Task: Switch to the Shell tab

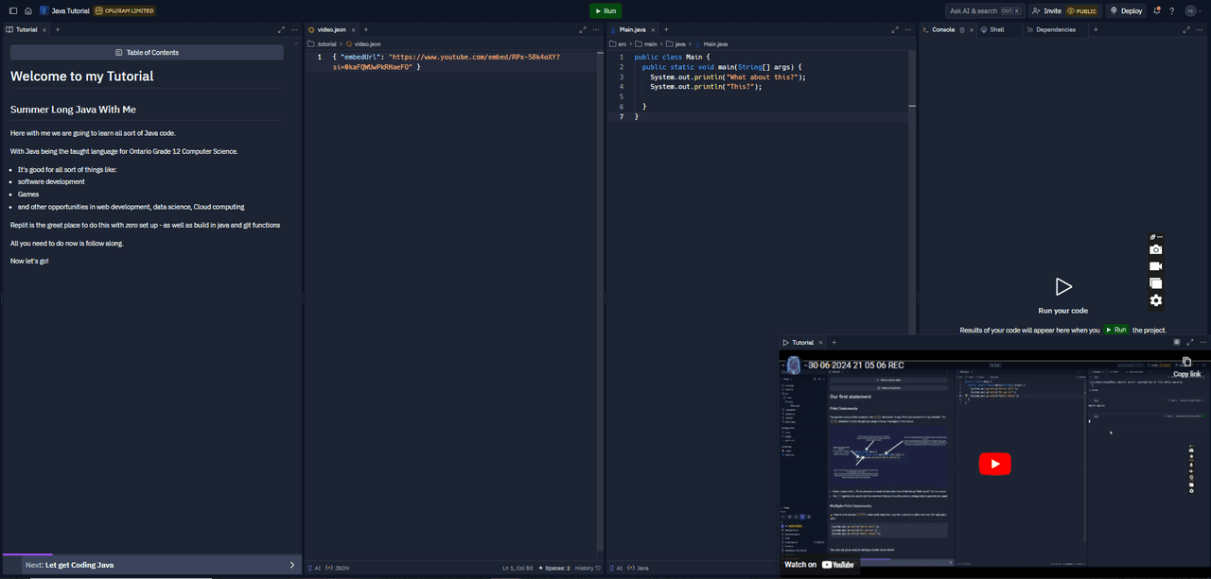Action: pyautogui.click(x=996, y=30)
